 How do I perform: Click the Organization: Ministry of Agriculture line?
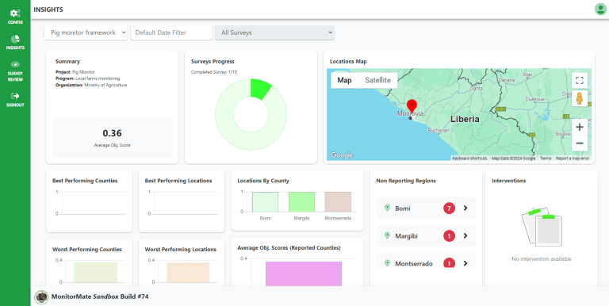click(91, 85)
